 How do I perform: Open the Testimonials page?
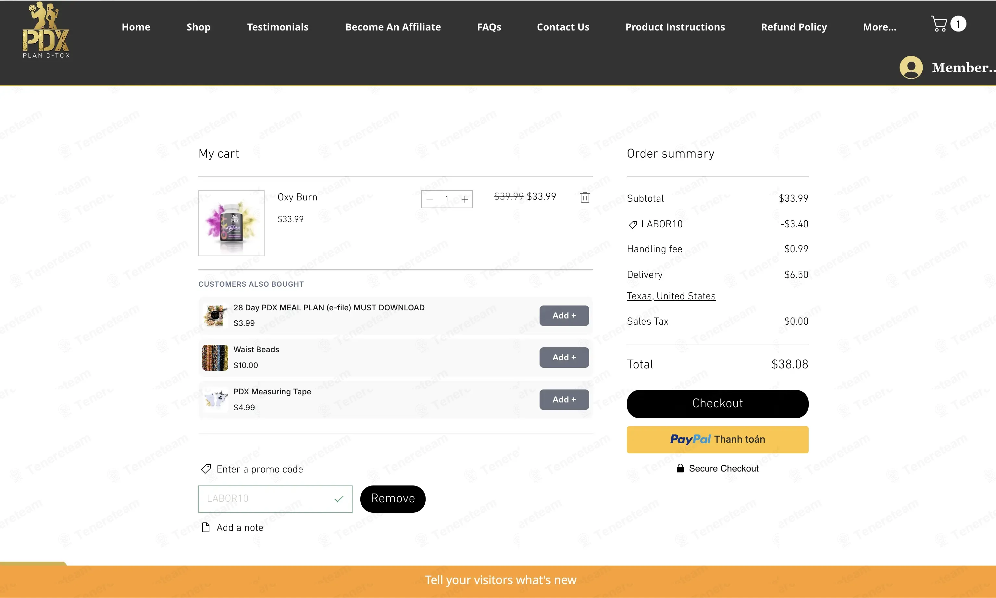click(278, 27)
